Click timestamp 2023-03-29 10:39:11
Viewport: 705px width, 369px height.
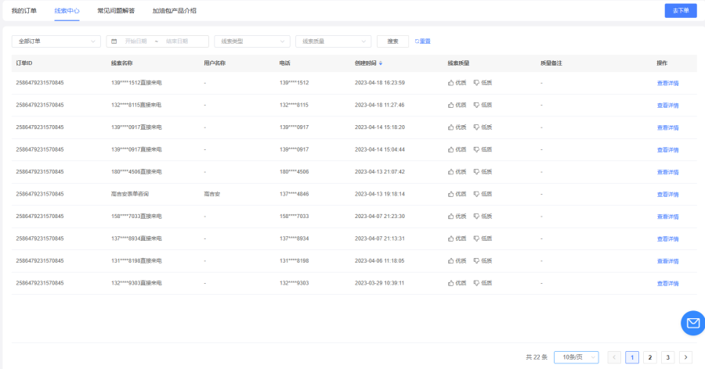point(379,283)
